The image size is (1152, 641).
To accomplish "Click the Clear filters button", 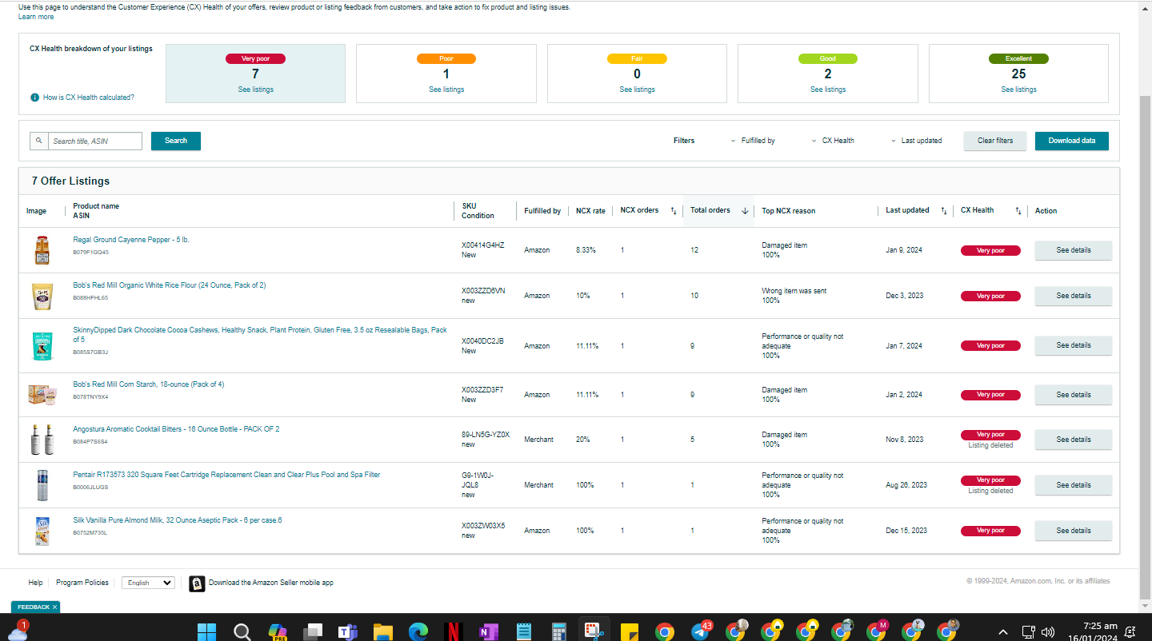I will (995, 141).
